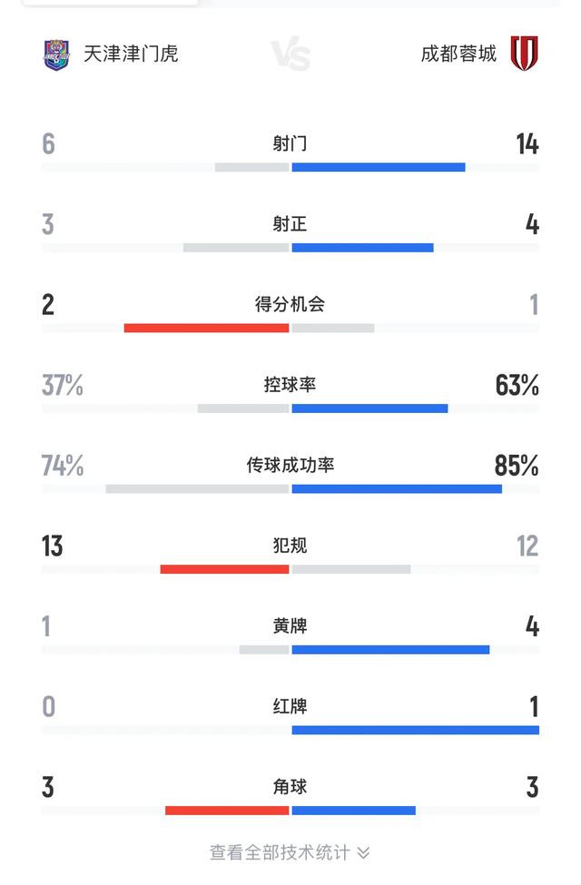The image size is (581, 885).
Task: Tap the 传球成功率 stat label
Action: point(290,465)
